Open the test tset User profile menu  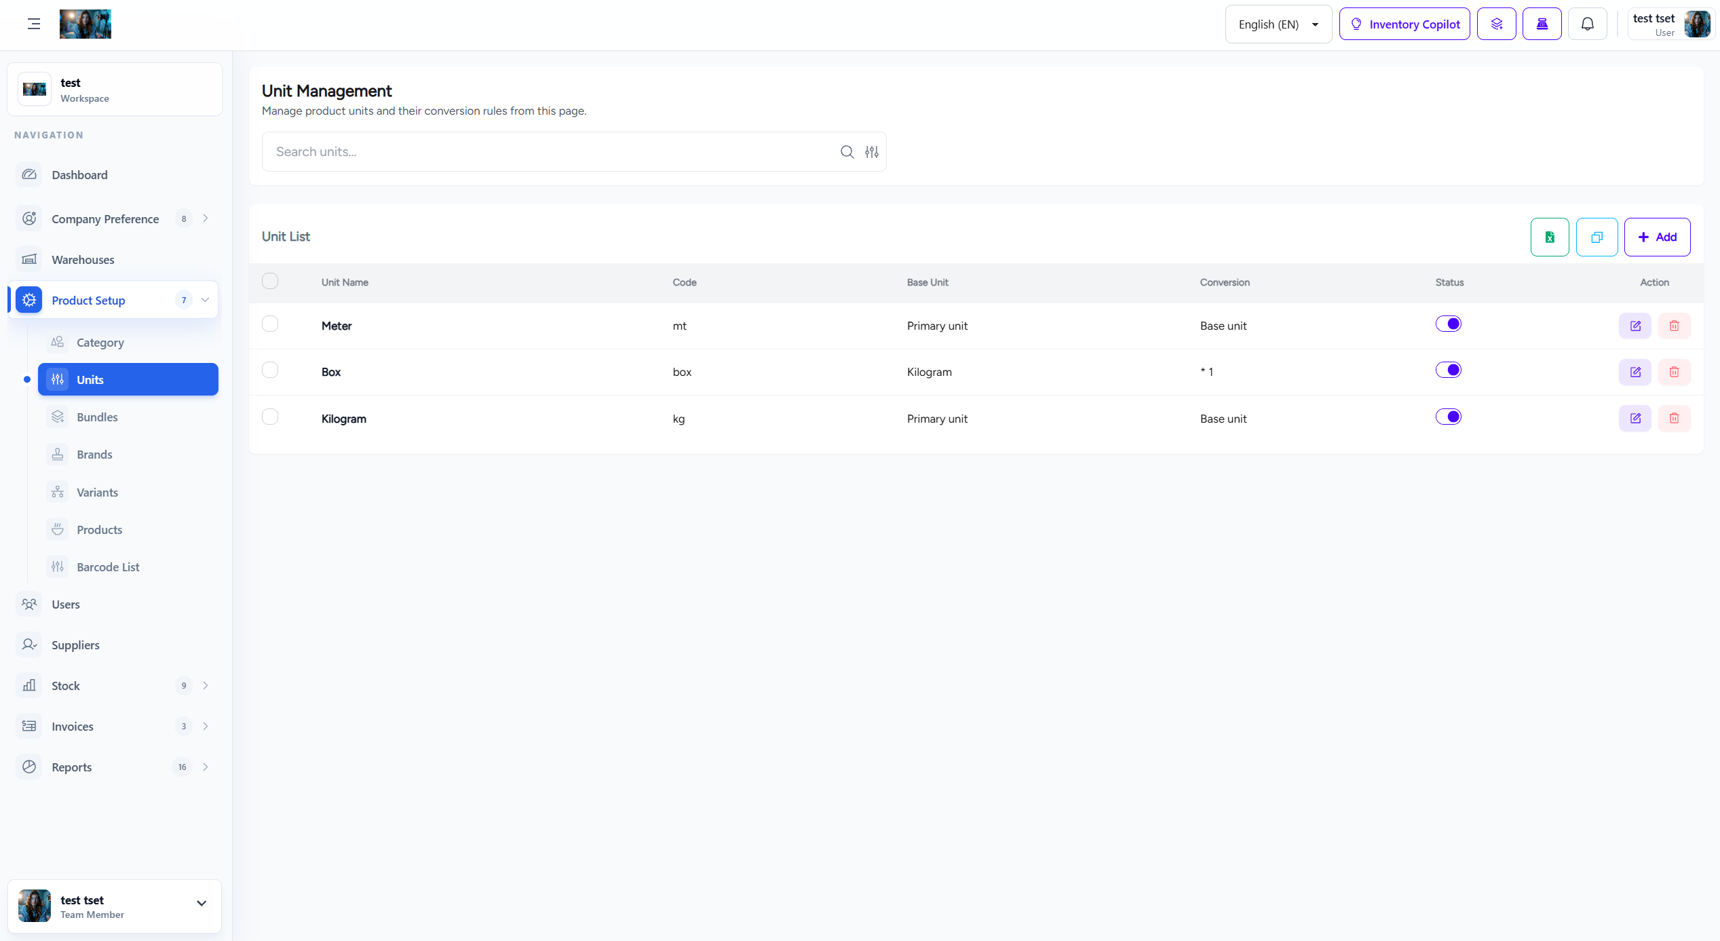[1670, 24]
